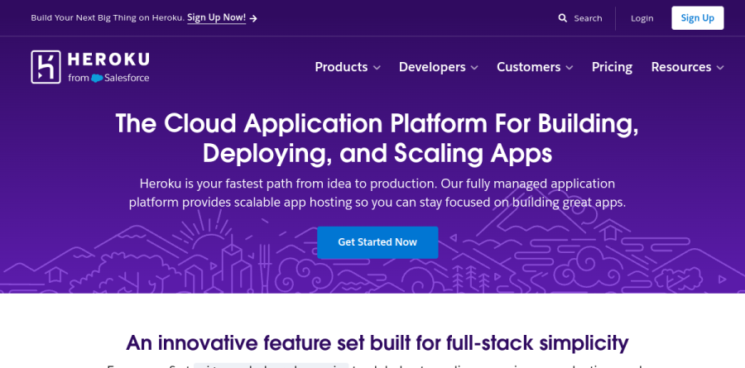Expand the Products menu chevron
745x368 pixels.
tap(377, 68)
